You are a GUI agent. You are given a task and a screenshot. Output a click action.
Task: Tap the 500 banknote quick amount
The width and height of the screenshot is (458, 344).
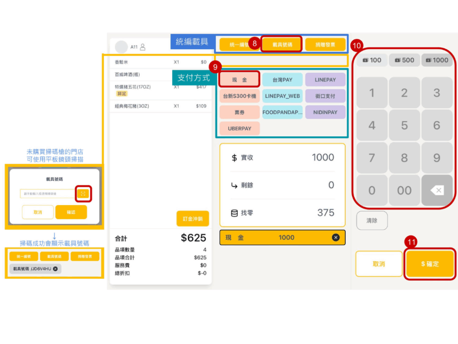point(404,60)
